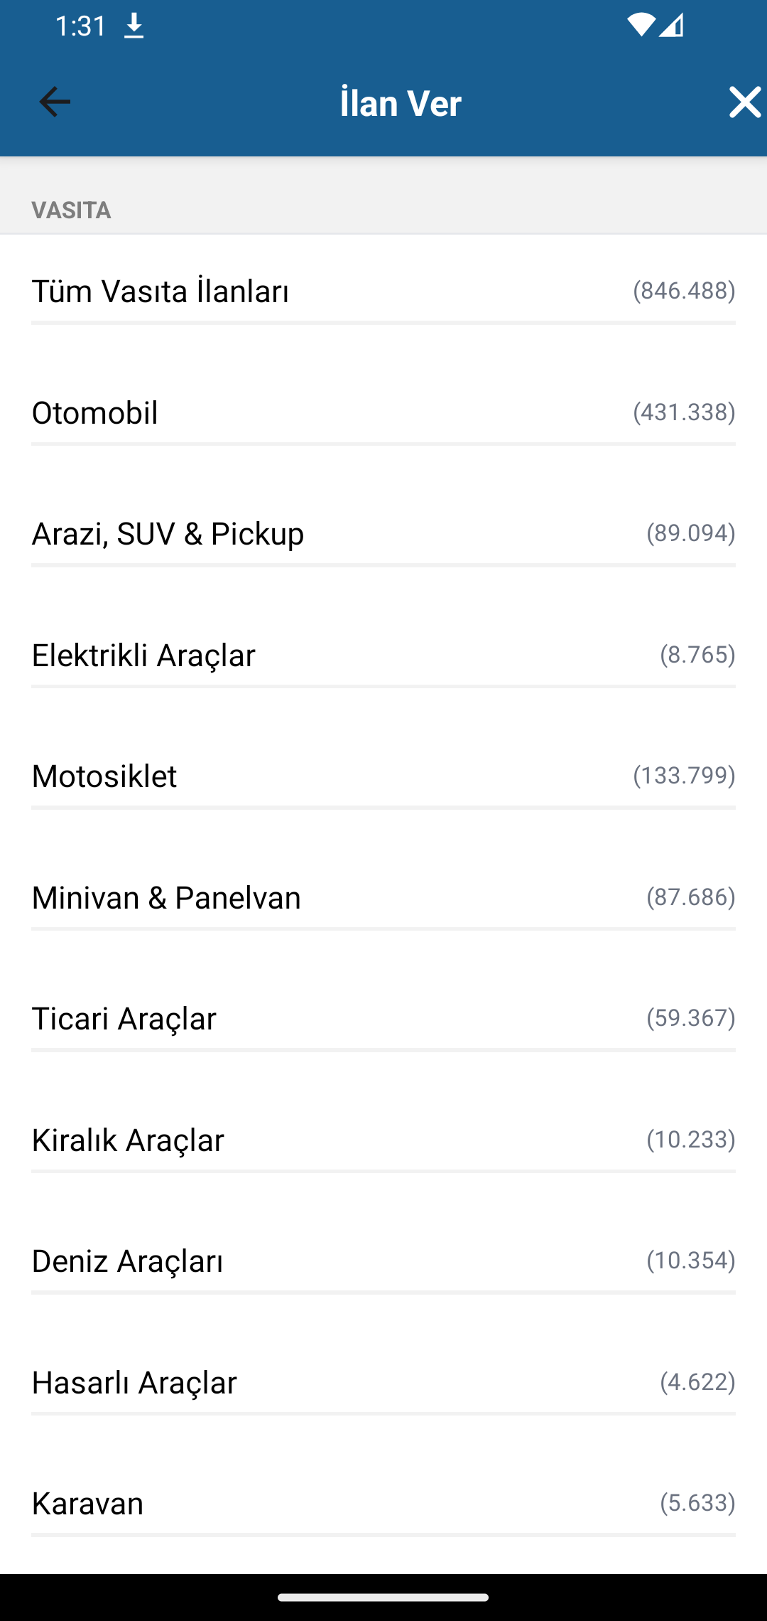Tap the Otomobil count (431.338)
767x1621 pixels.
pyautogui.click(x=684, y=412)
